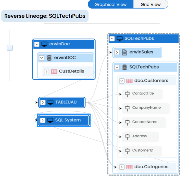Select the CustomerID column node

(x=142, y=151)
